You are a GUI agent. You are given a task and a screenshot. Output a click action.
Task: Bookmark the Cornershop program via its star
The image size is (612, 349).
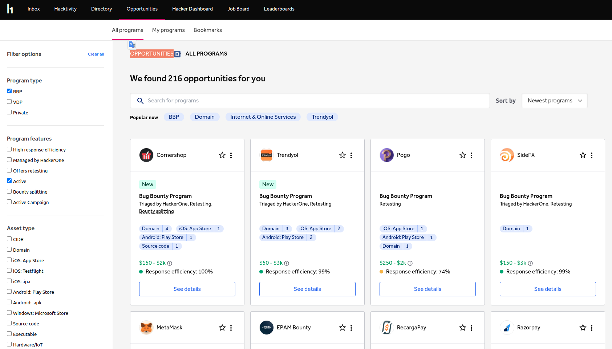(222, 155)
